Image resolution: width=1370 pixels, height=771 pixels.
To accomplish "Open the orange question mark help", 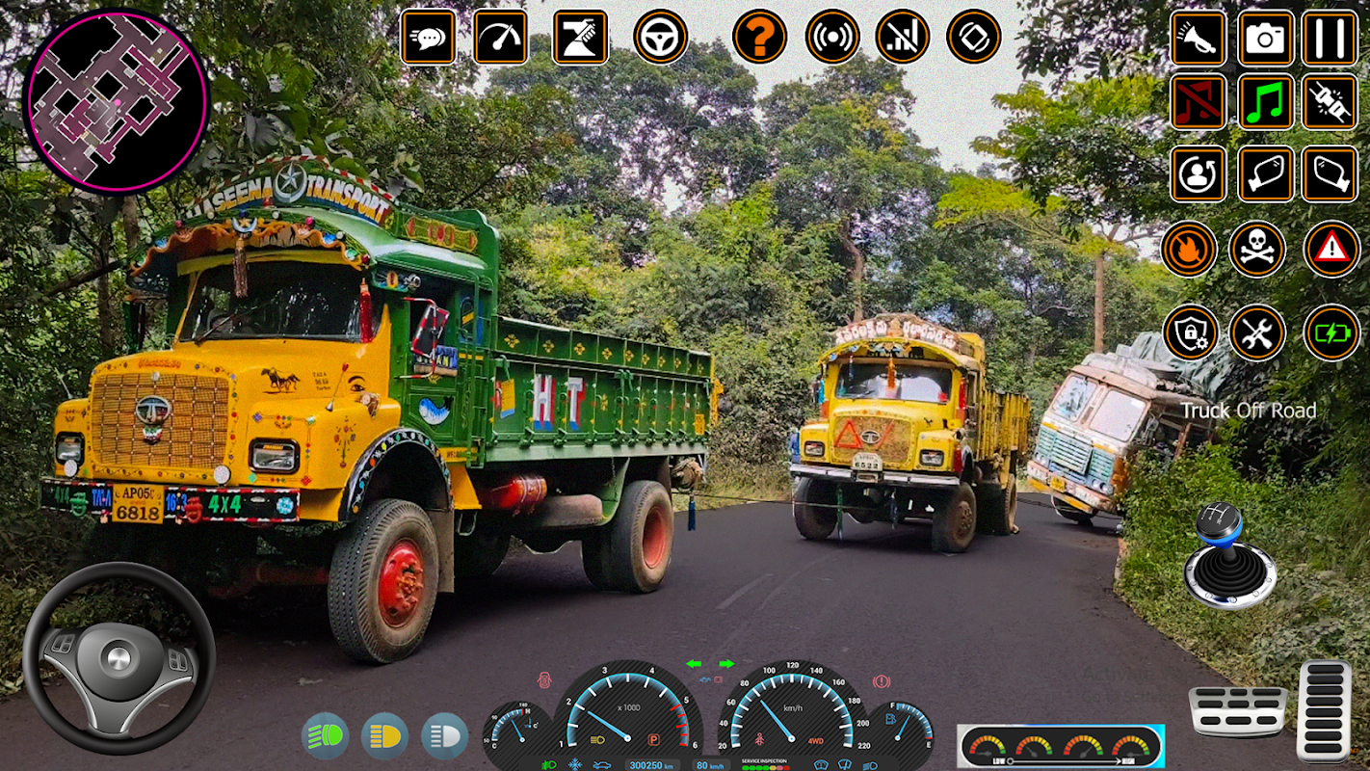I will click(759, 38).
